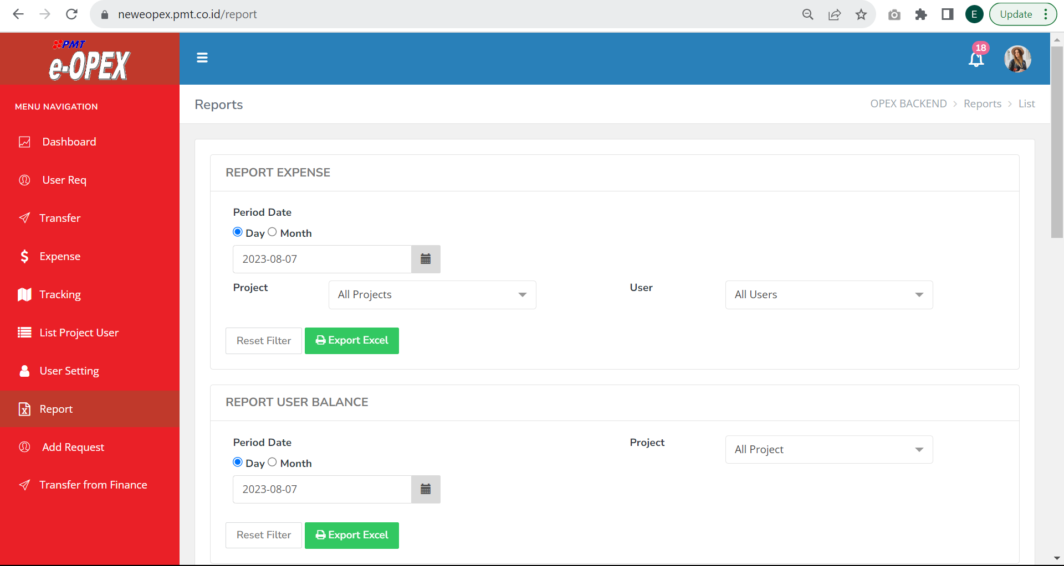Toggle the browser side panel icon
The image size is (1064, 566).
click(947, 14)
